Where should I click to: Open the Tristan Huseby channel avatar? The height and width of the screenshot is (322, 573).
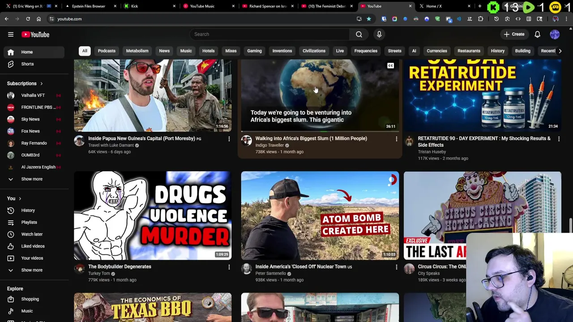pyautogui.click(x=409, y=141)
